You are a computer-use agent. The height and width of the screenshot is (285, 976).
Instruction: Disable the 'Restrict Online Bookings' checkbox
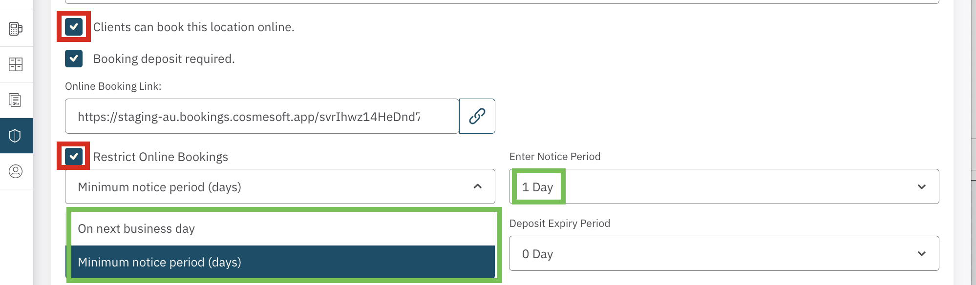(74, 157)
